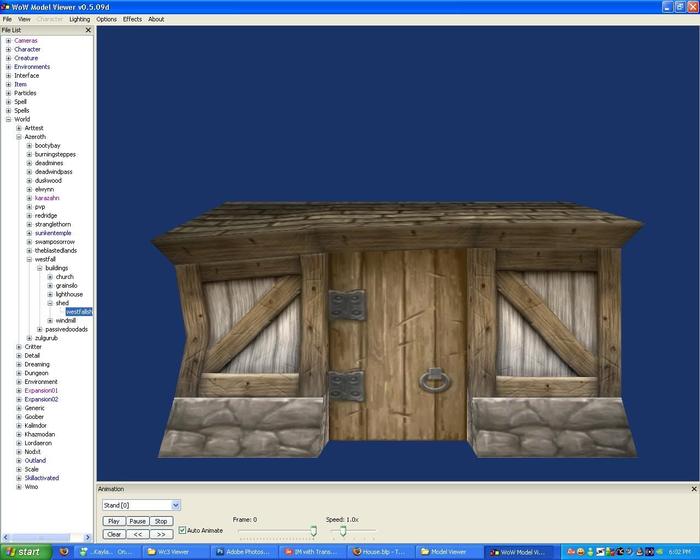
Task: Expand the Cameras tree node
Action: (9, 40)
